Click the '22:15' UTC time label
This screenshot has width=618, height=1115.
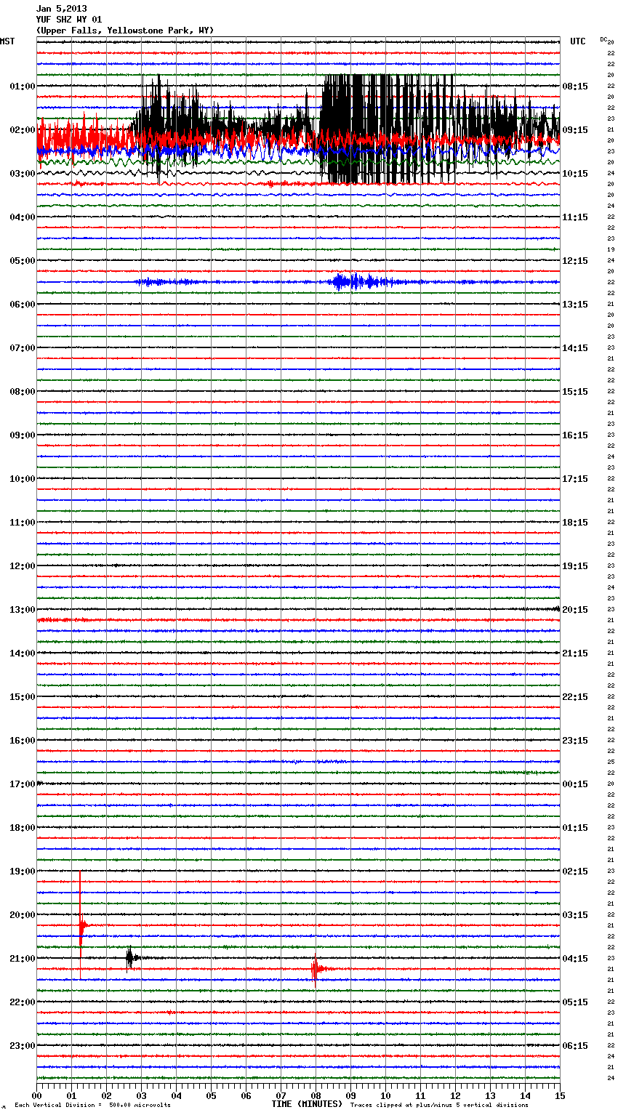(575, 697)
